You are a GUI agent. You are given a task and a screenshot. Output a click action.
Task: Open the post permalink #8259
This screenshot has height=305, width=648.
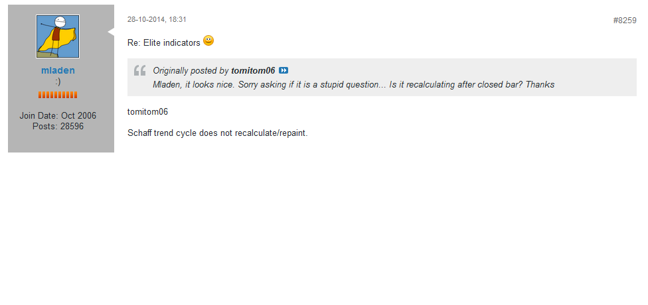(624, 21)
